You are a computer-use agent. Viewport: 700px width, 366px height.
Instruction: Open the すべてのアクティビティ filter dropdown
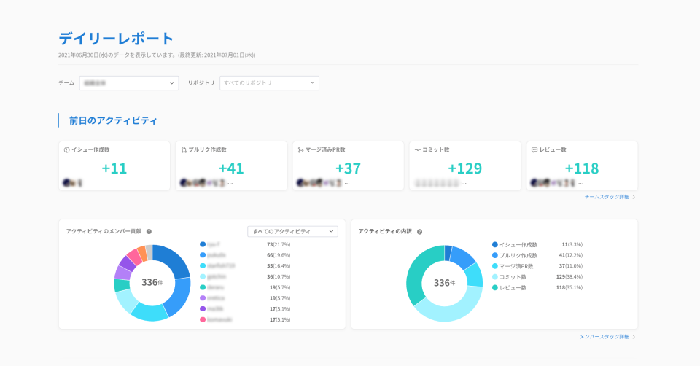[x=293, y=231]
